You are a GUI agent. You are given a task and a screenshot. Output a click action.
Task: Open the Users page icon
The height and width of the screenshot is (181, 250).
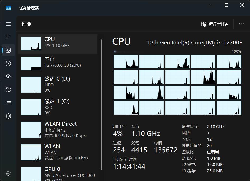[8, 90]
